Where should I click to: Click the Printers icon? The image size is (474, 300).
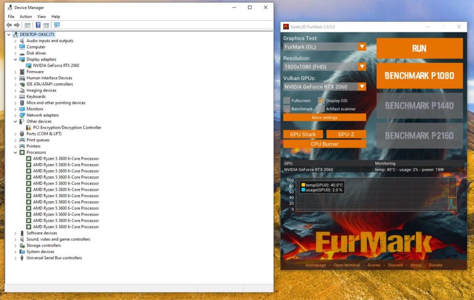tap(22, 146)
